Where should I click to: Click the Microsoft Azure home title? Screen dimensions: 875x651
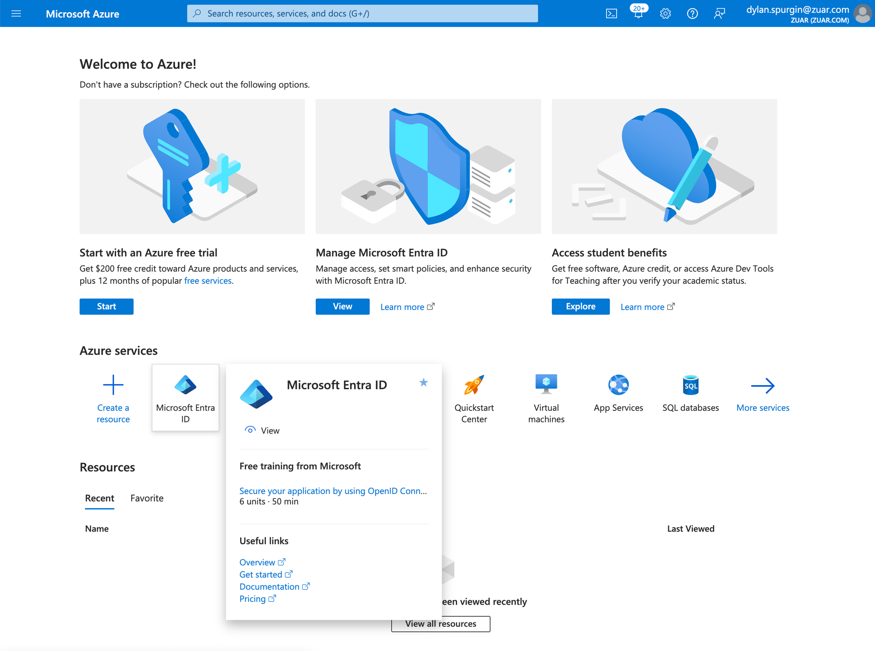[x=82, y=14]
